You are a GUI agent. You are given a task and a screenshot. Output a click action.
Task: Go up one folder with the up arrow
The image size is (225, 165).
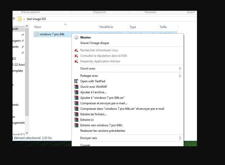tap(14, 19)
